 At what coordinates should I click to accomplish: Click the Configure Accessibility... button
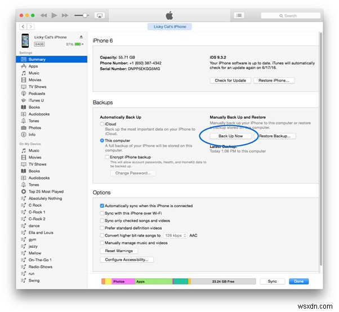[127, 260]
